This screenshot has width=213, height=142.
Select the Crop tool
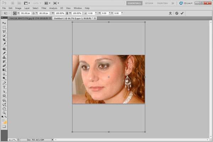click(x=4, y=40)
